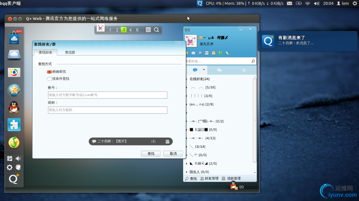Open the mail envelope icon in QQ panel

[193, 53]
